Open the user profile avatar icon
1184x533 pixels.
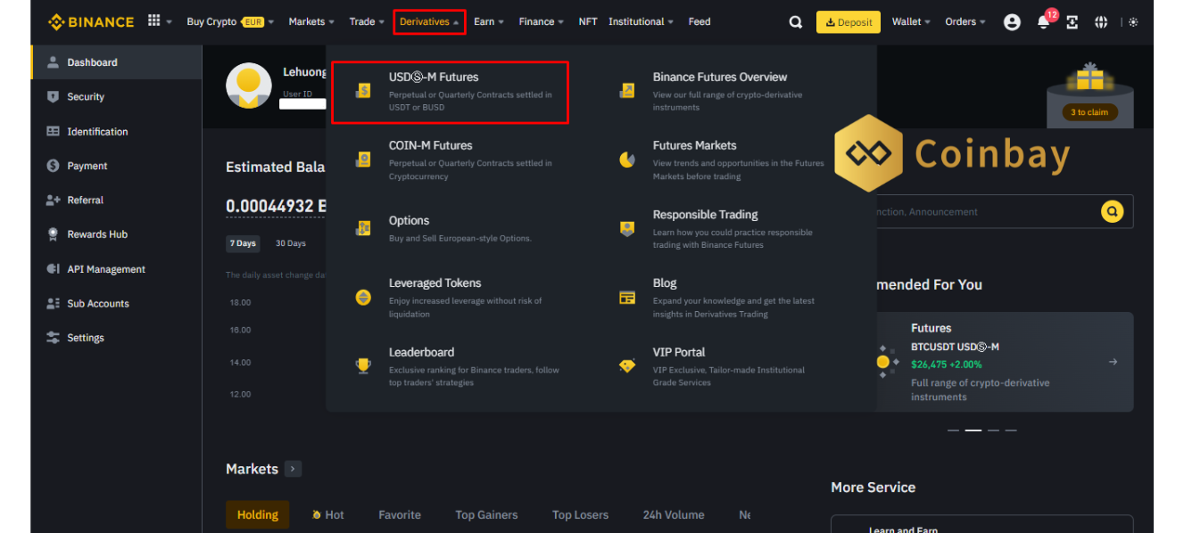click(x=1012, y=21)
